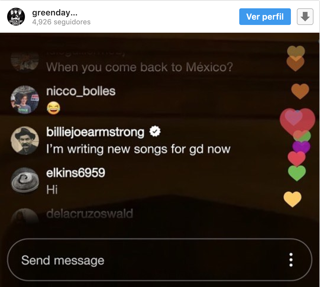Screen dimensions: 320x287
Task: Click the Send message input field
Action: click(x=160, y=260)
